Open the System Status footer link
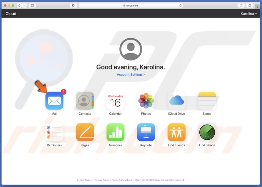Viewport: 262px width, 187px height. (x=84, y=180)
